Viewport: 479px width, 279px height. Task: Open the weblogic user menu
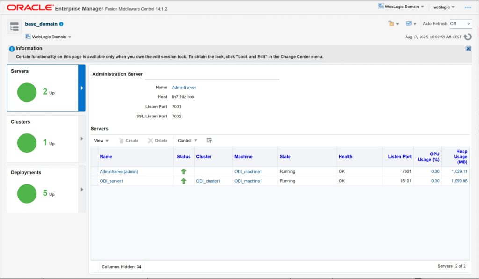(444, 7)
